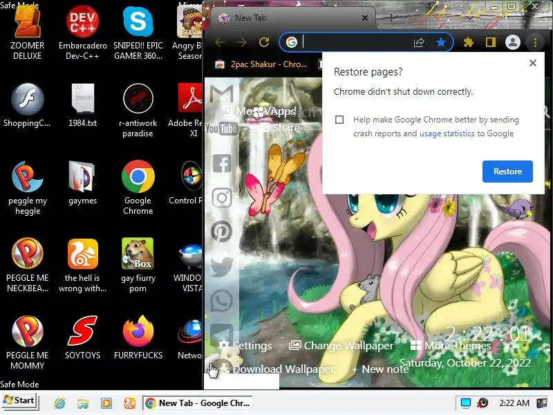
Task: Open the Windows Start menu
Action: pos(19,400)
